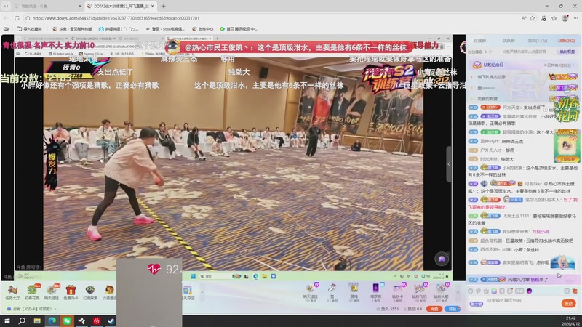Switch to the 贵宾(1.1万) tab
The image size is (582, 327).
point(538,41)
